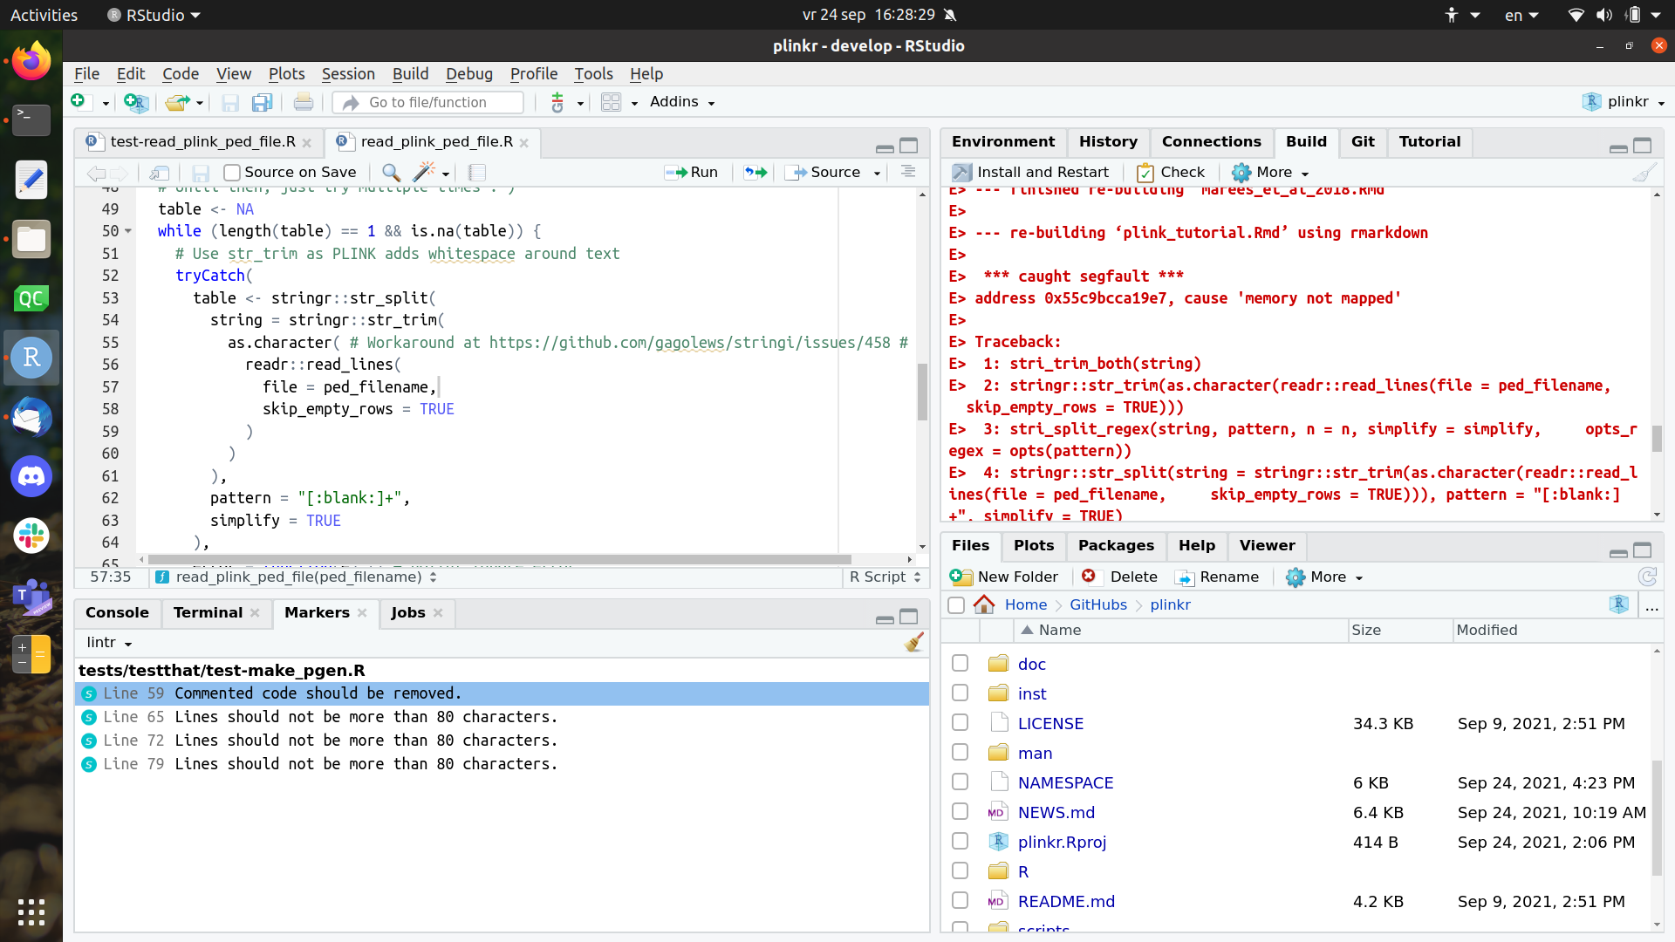Clear markers using the broom icon
The width and height of the screenshot is (1675, 942).
coord(913,642)
